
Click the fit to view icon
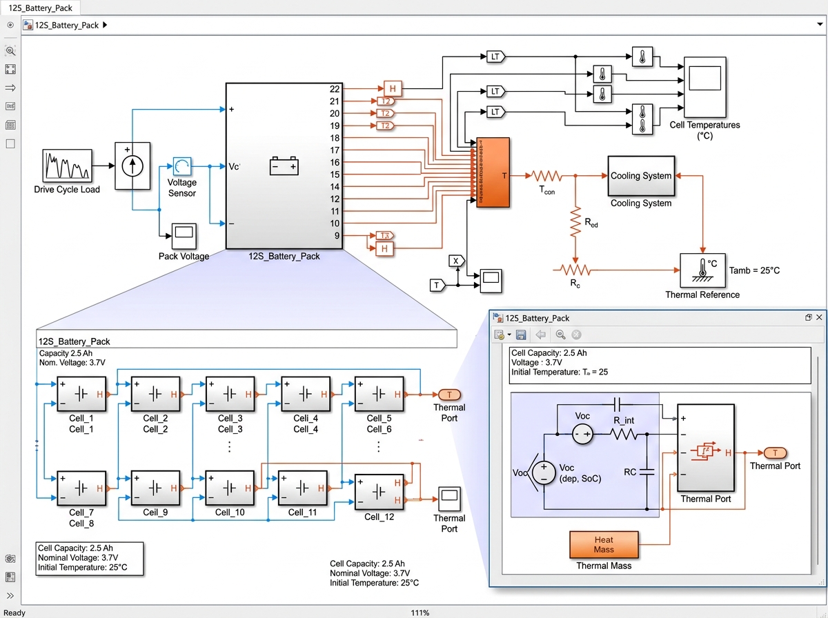coord(10,70)
